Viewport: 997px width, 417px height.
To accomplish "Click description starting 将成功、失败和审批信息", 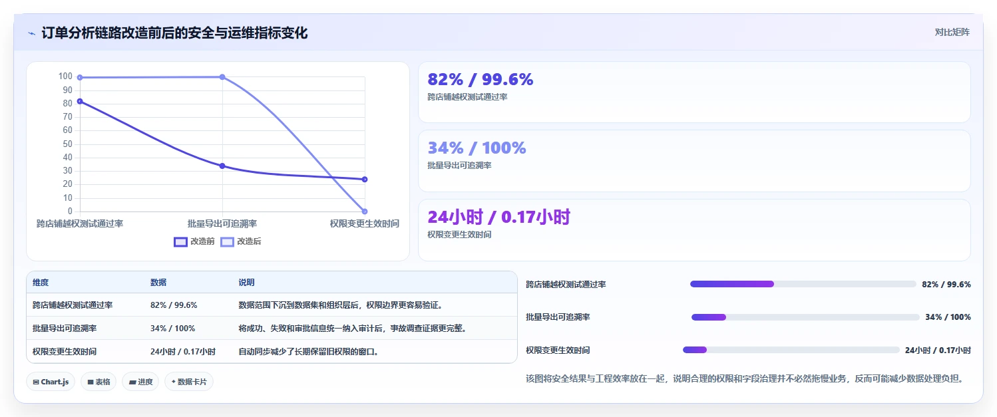I will pos(353,328).
